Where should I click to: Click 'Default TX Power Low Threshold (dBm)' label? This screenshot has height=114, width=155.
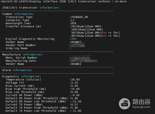click(x=36, y=111)
